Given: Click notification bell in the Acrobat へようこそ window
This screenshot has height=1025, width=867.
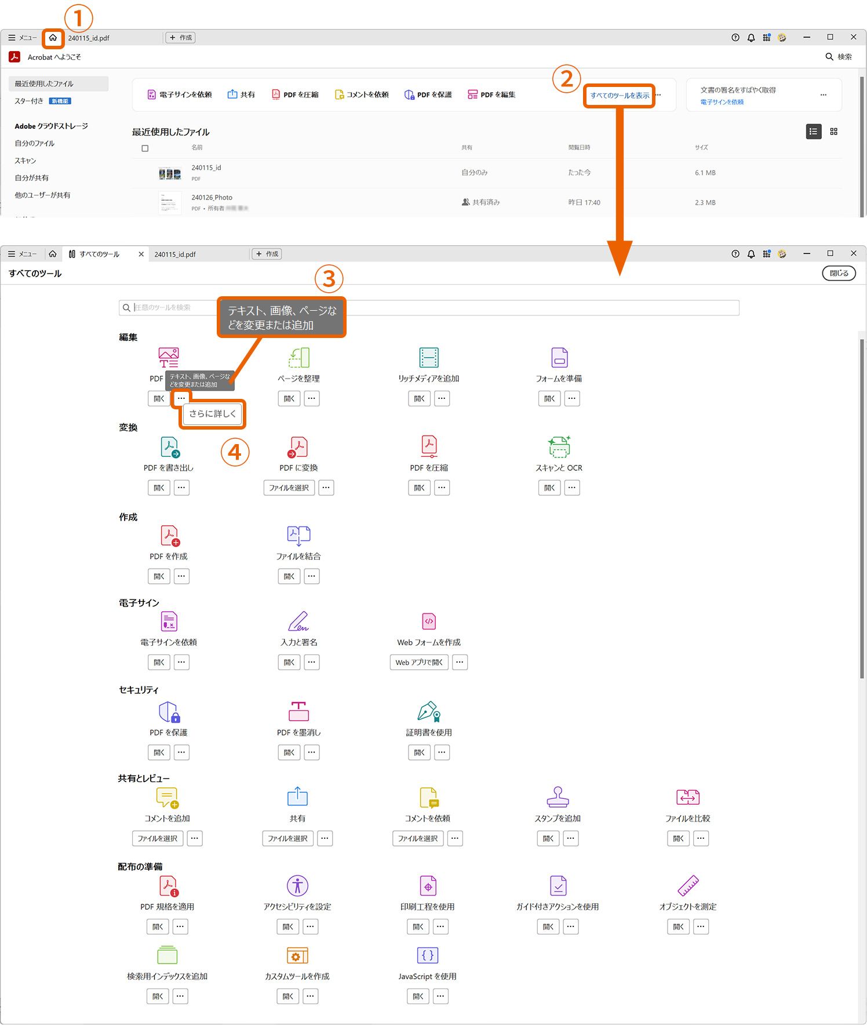Looking at the screenshot, I should click(751, 38).
